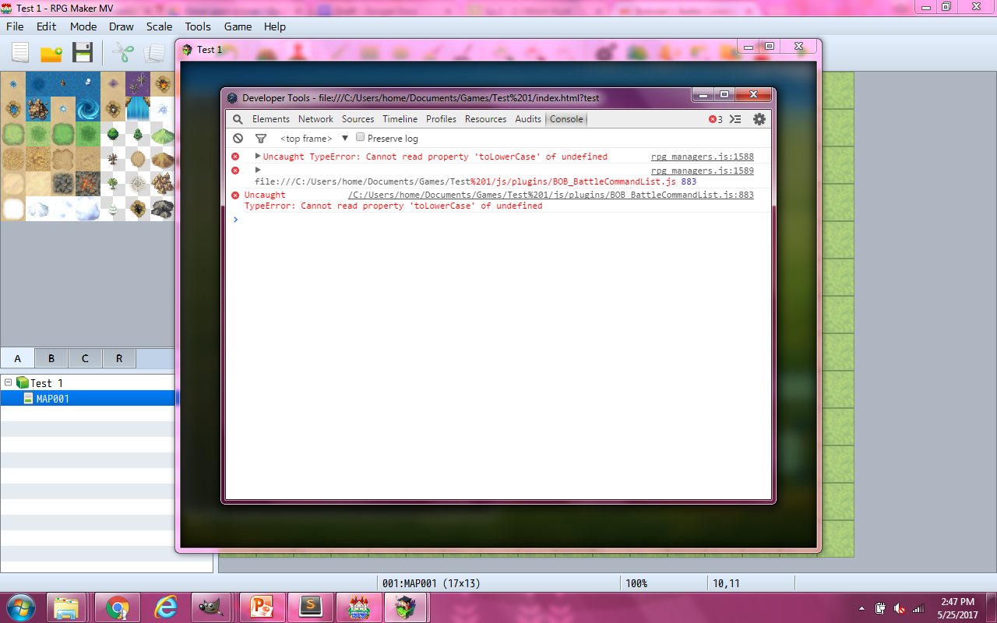Switch to the Profiles tab

tap(441, 119)
